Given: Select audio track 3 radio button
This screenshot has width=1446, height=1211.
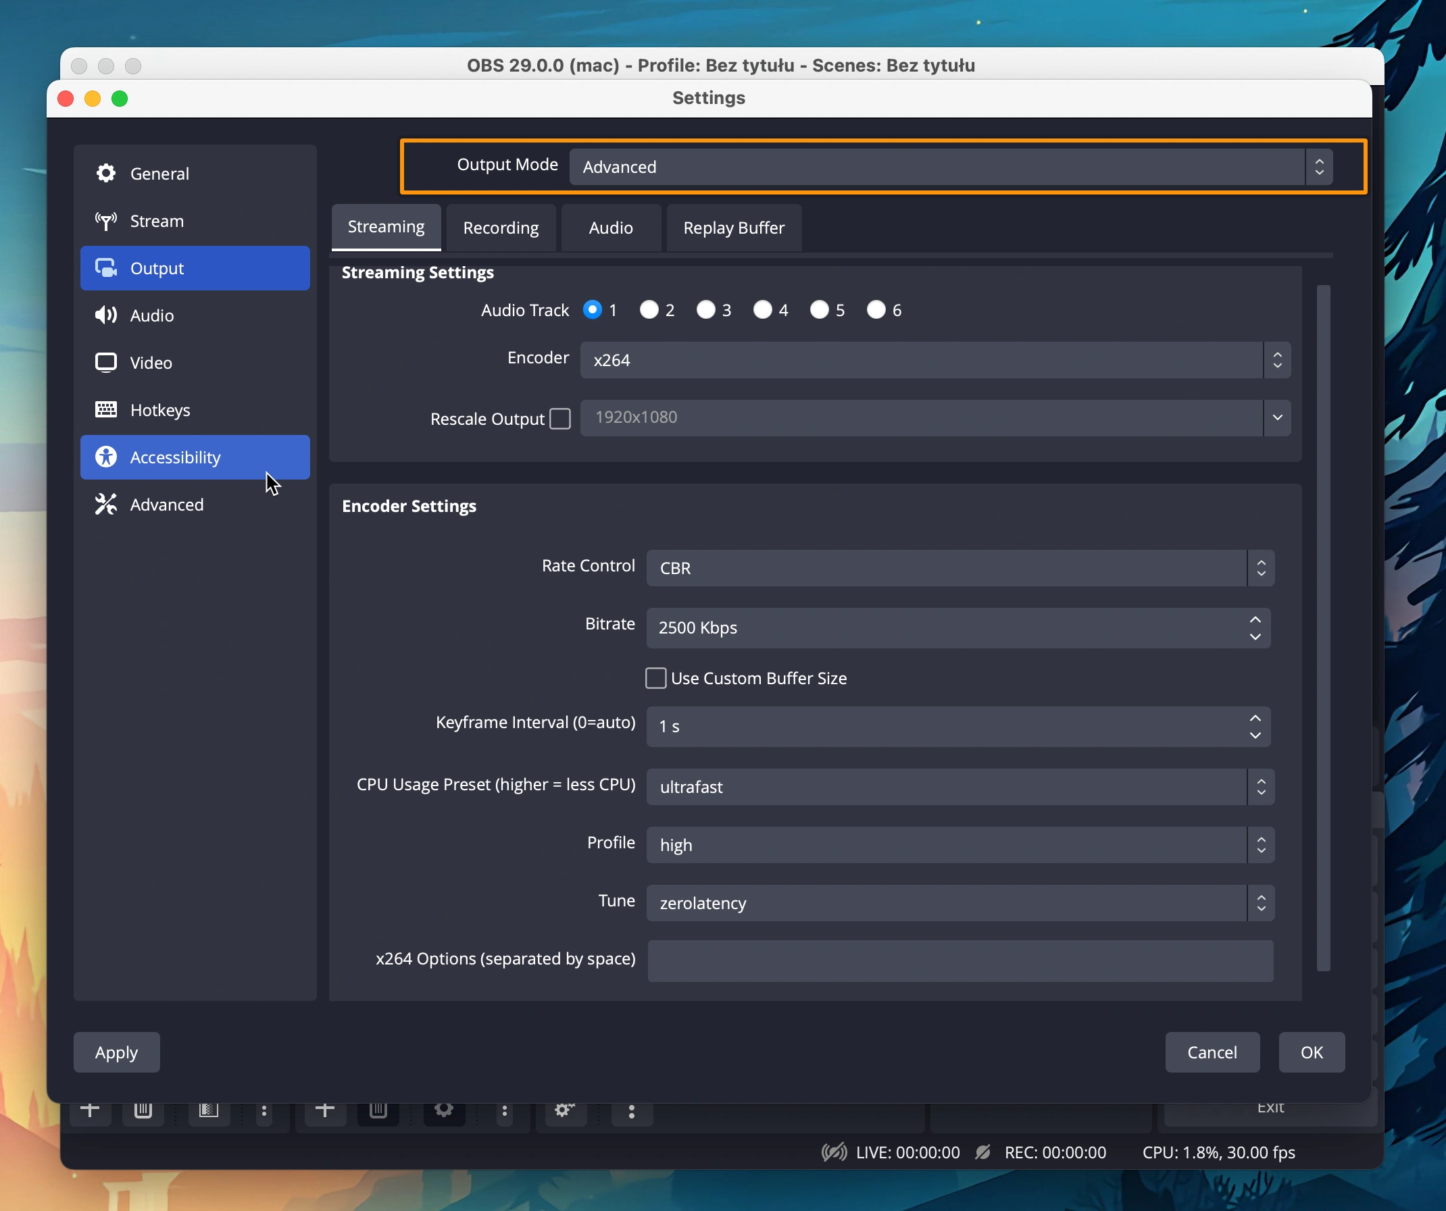Looking at the screenshot, I should (x=705, y=310).
